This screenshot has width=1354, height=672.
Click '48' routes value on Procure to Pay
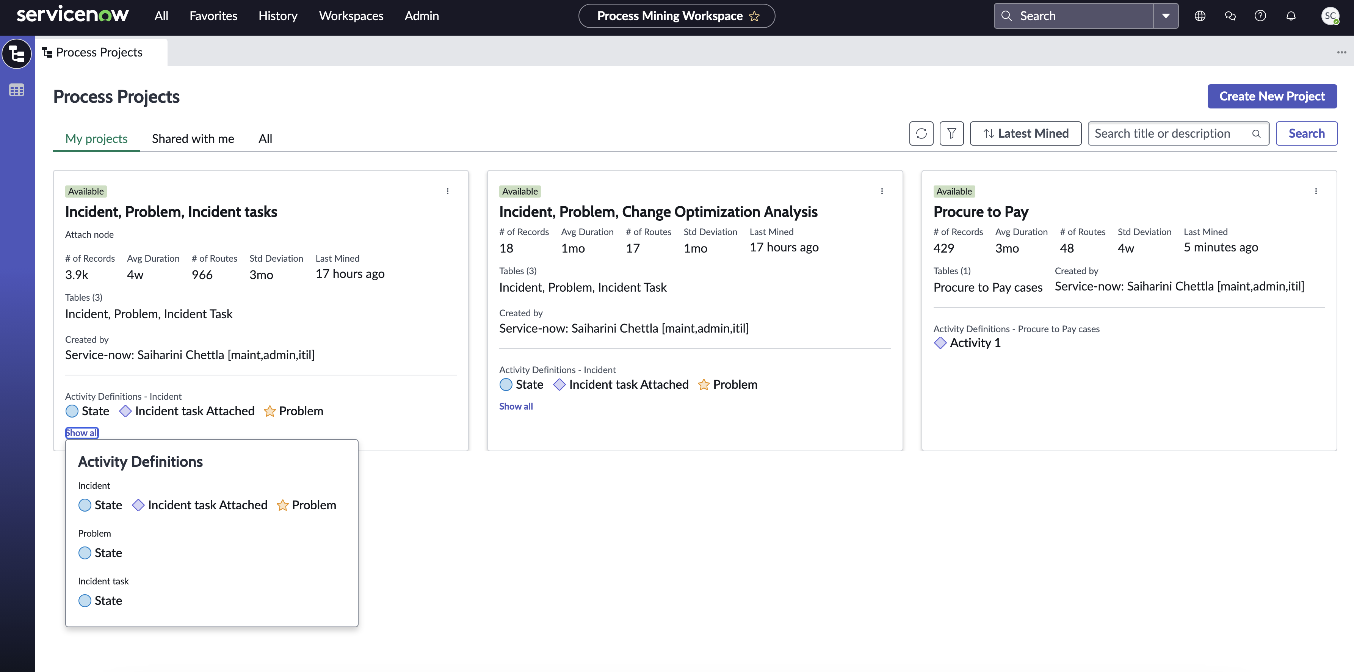tap(1067, 248)
